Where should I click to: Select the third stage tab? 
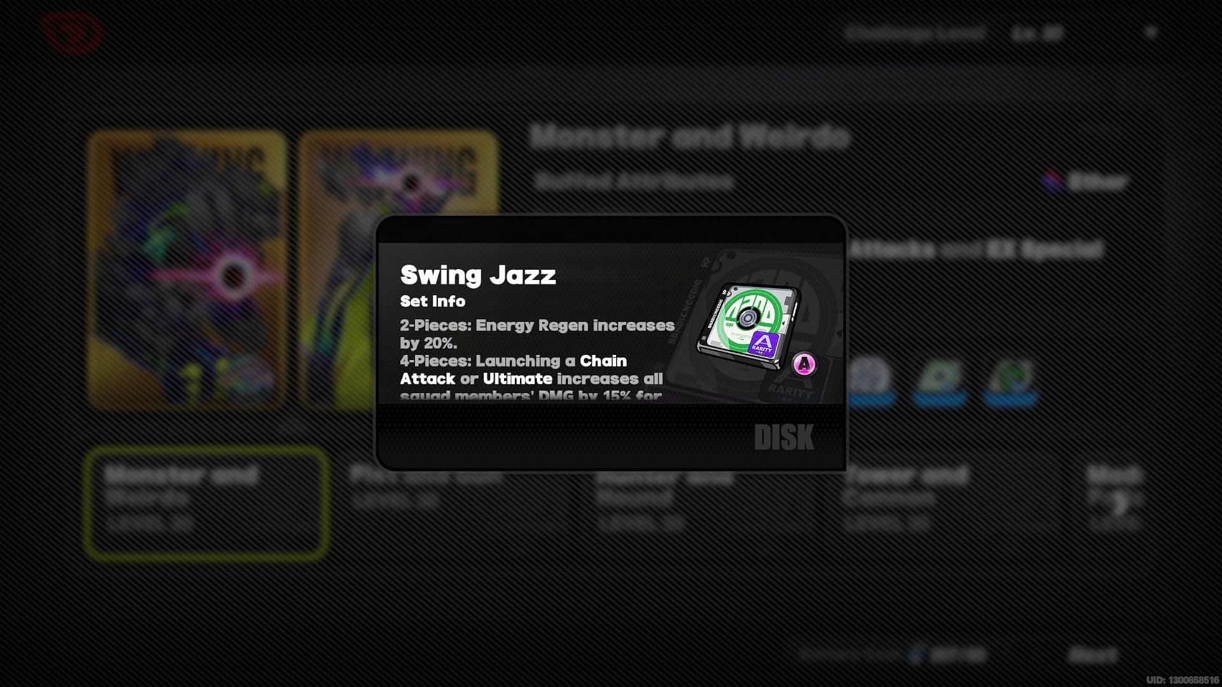click(x=665, y=499)
